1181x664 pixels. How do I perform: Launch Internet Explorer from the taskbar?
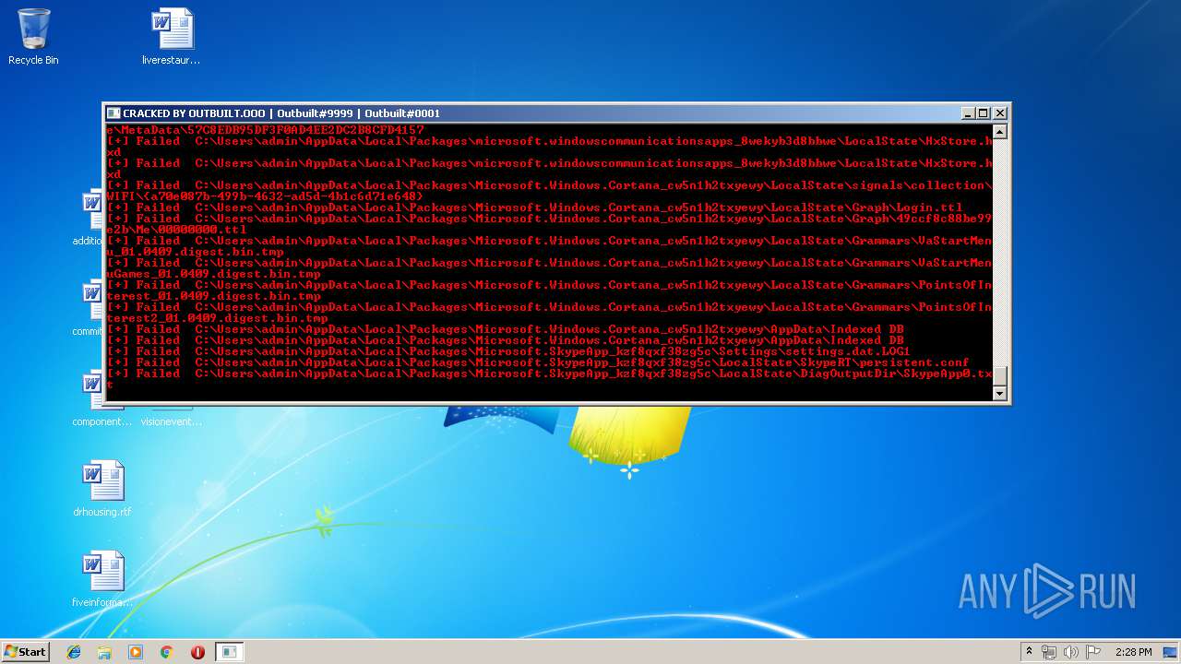(x=74, y=652)
